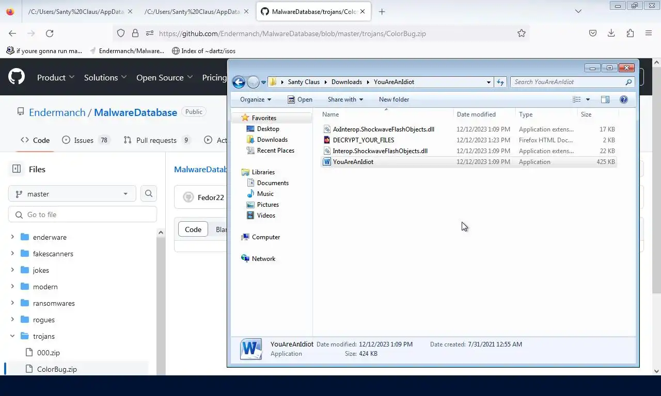Expand the ransomwares folder in file tree
Screen dimensions: 661x396
pos(12,303)
